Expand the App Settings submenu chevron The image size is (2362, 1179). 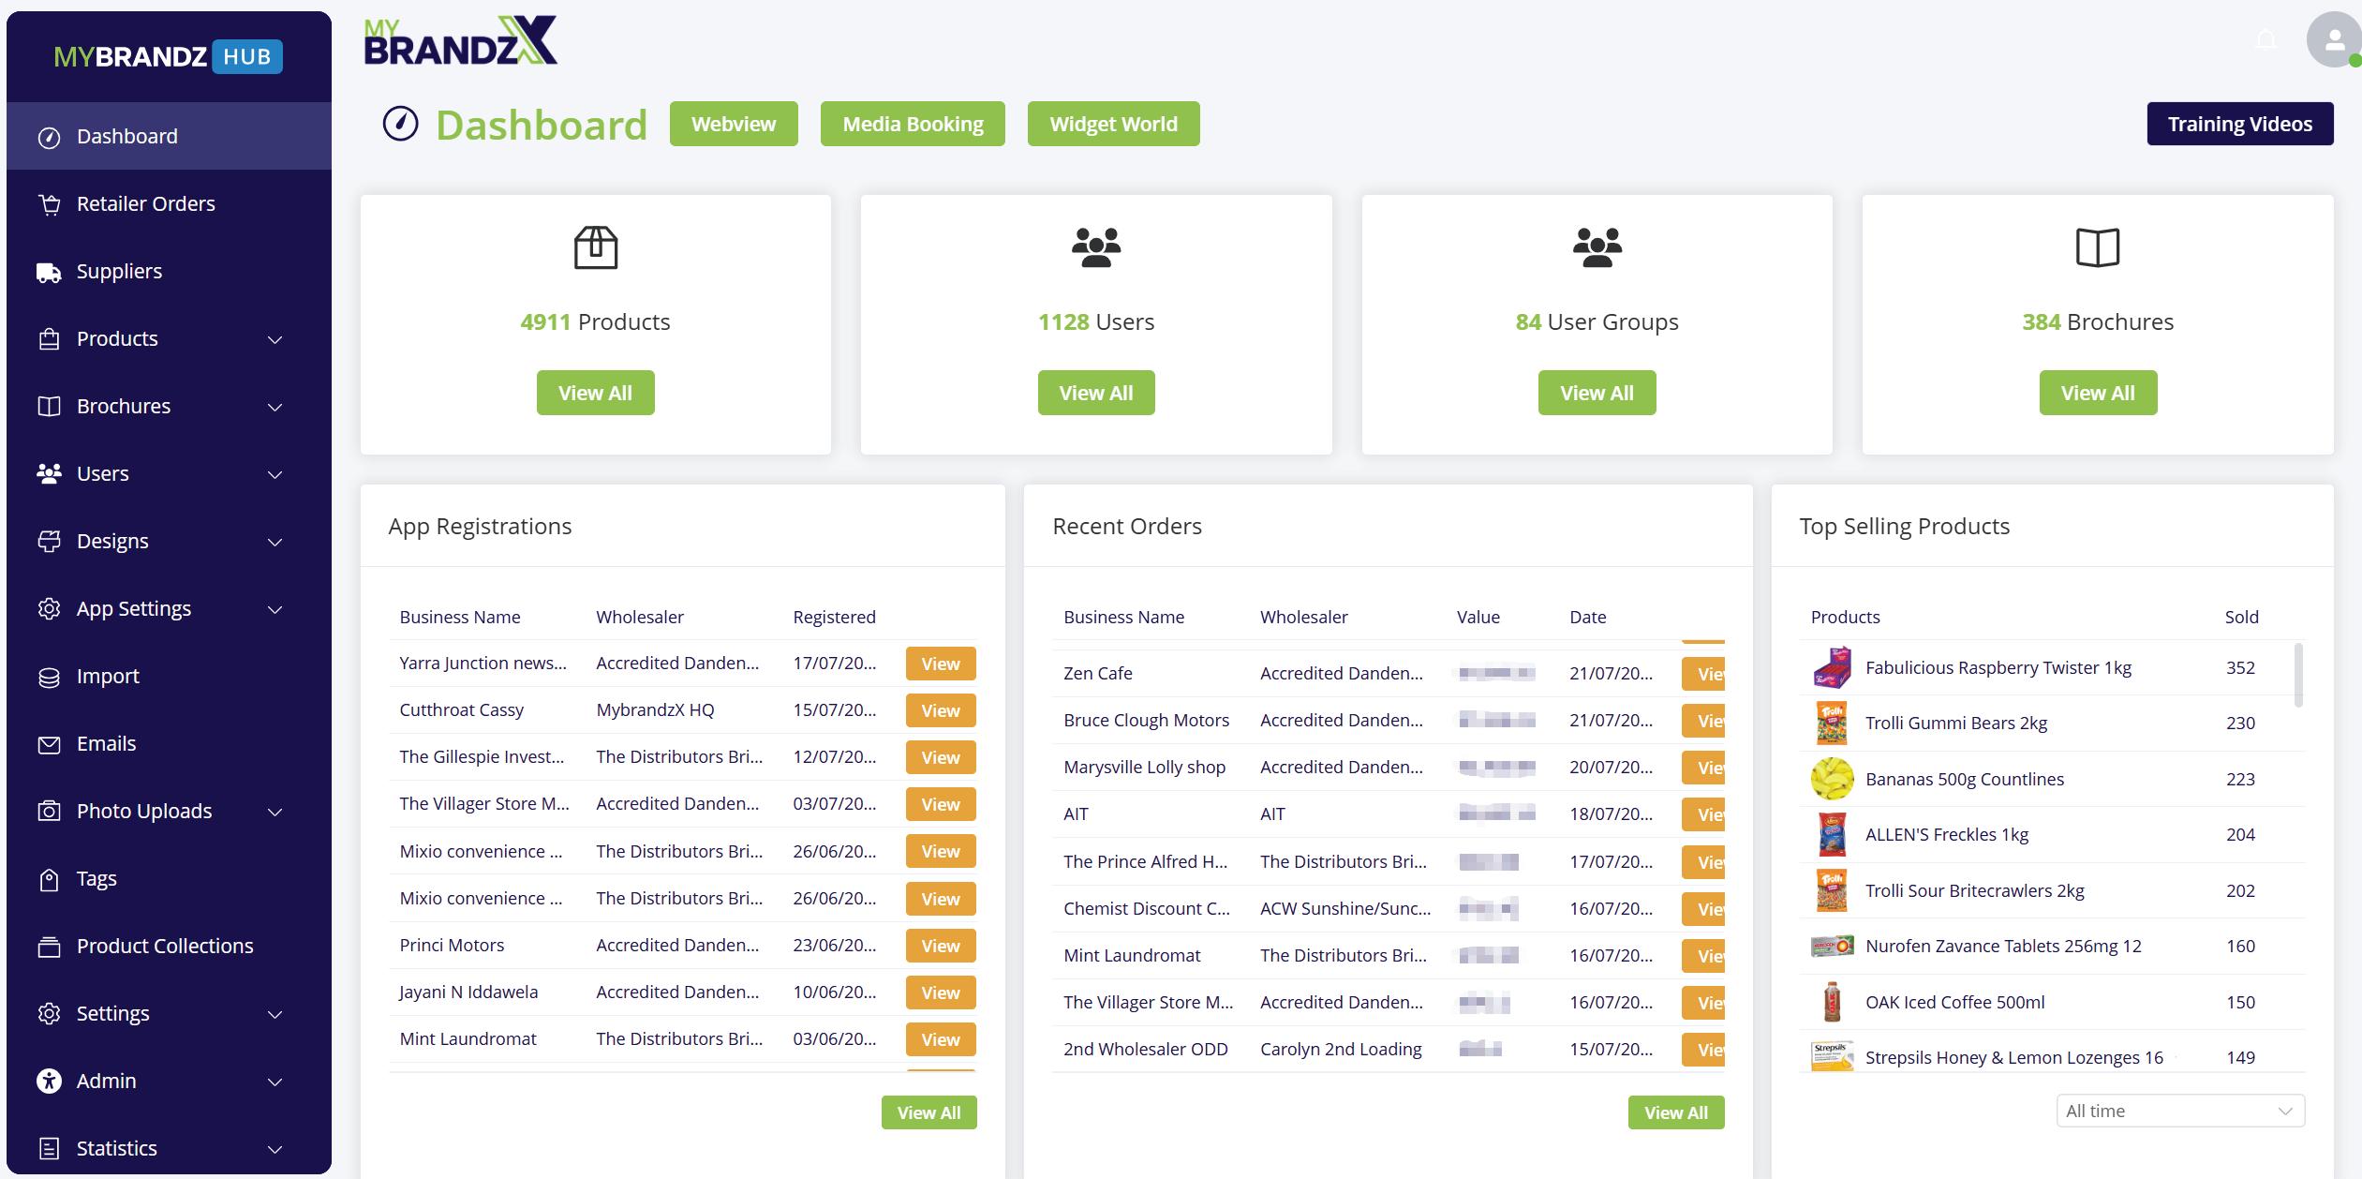(275, 609)
